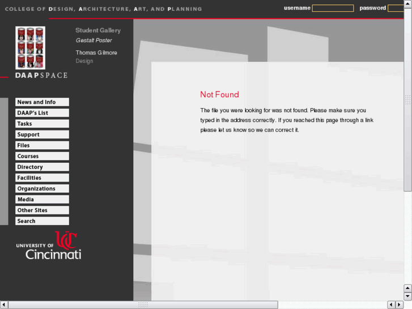Open the Facilities menu item
Image resolution: width=412 pixels, height=309 pixels.
point(42,177)
